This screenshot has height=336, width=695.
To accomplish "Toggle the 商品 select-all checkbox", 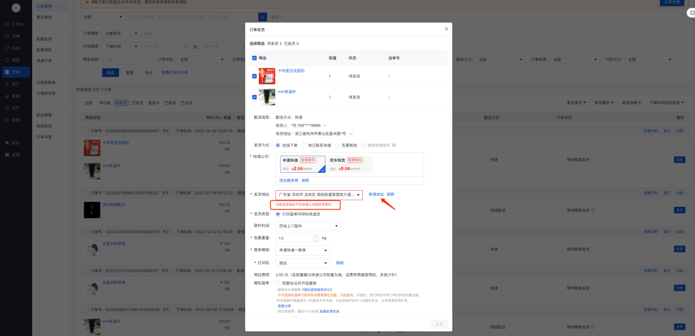I will (254, 58).
